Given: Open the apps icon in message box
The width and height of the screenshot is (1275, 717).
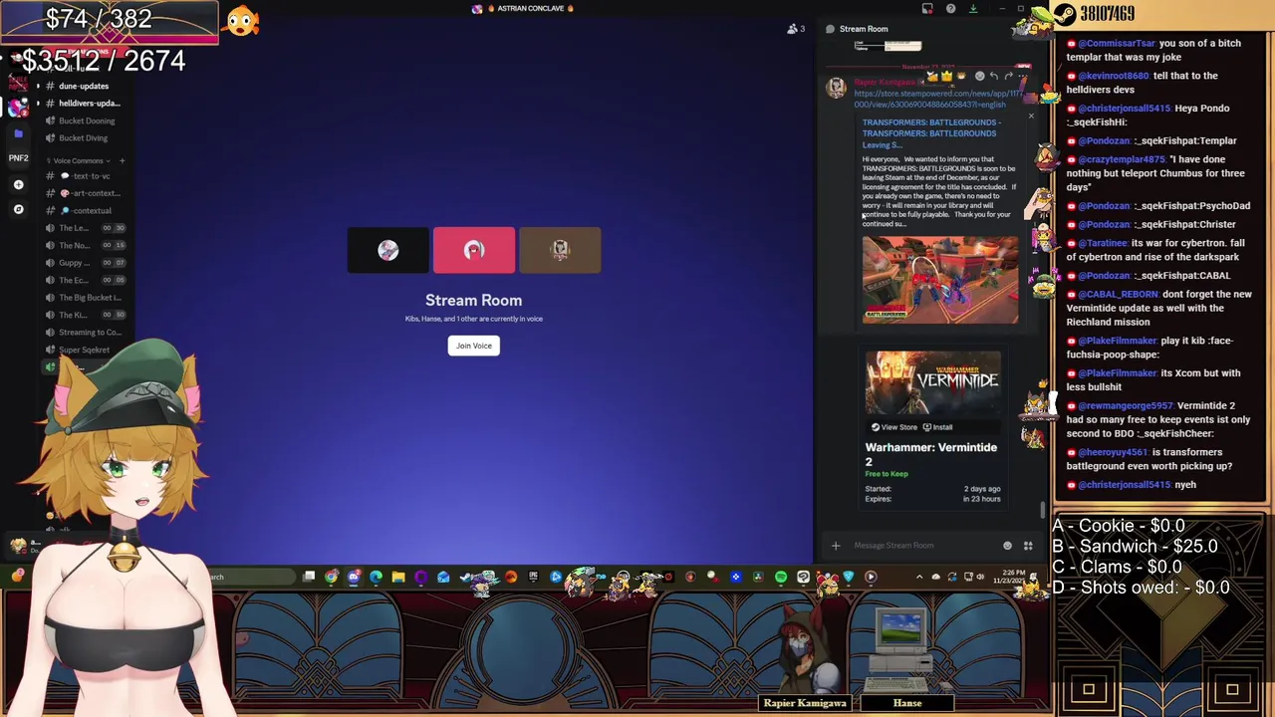Looking at the screenshot, I should tap(1028, 546).
